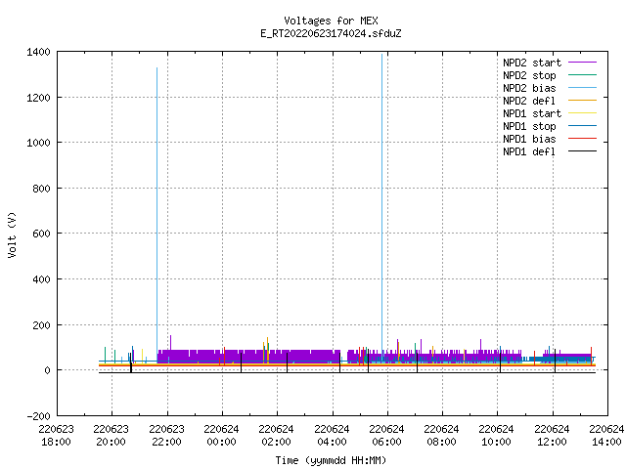This screenshot has width=626, height=469.
Task: Click the 220624 02:00 x-axis label
Action: [x=276, y=436]
